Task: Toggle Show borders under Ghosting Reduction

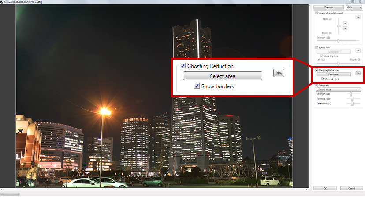Action: [x=323, y=79]
